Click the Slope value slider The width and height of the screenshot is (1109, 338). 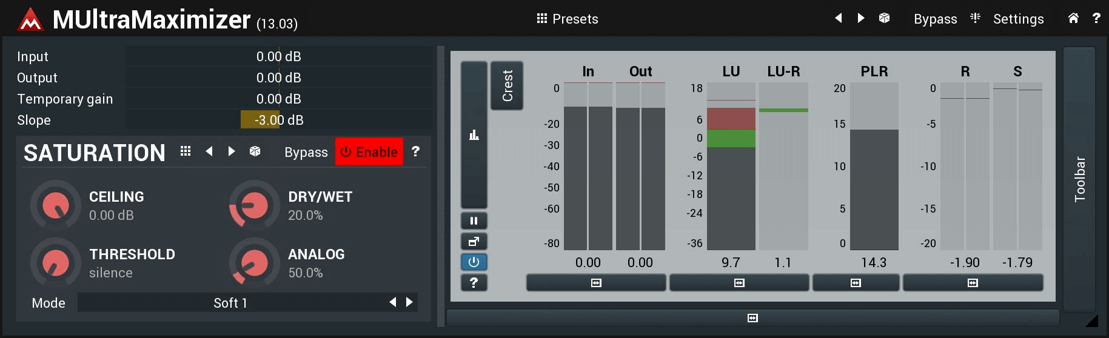[279, 120]
